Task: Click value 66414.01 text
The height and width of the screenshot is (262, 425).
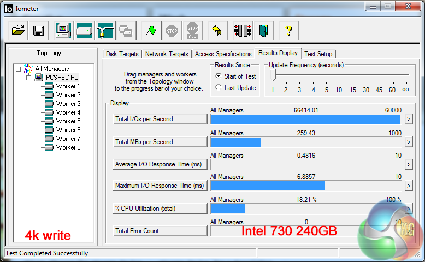Action: click(x=306, y=110)
